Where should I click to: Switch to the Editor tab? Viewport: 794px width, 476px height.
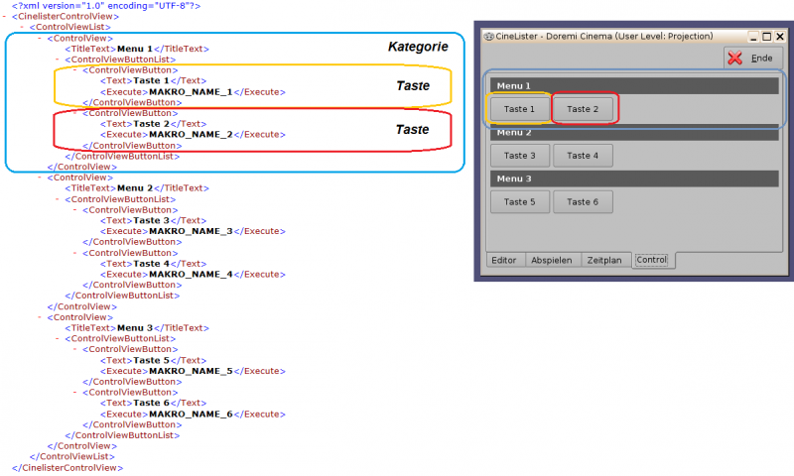[504, 260]
